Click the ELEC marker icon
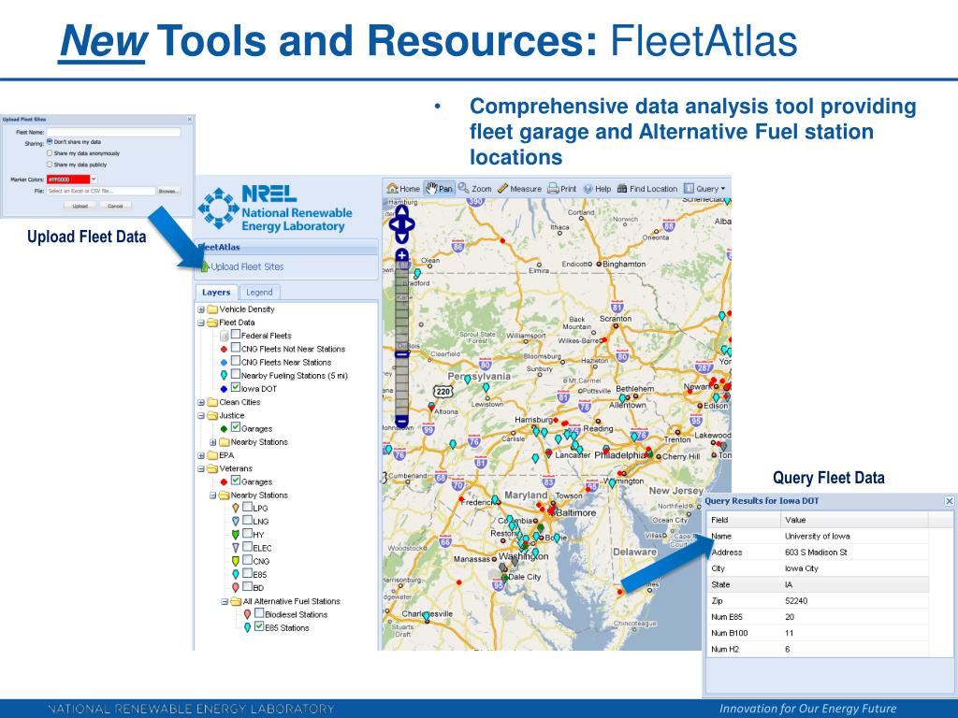Viewport: 958px width, 718px height. point(235,548)
